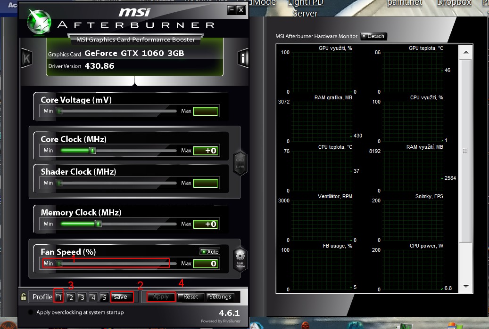Click the Core Voltage slider handle
This screenshot has height=329, width=489.
[59, 111]
